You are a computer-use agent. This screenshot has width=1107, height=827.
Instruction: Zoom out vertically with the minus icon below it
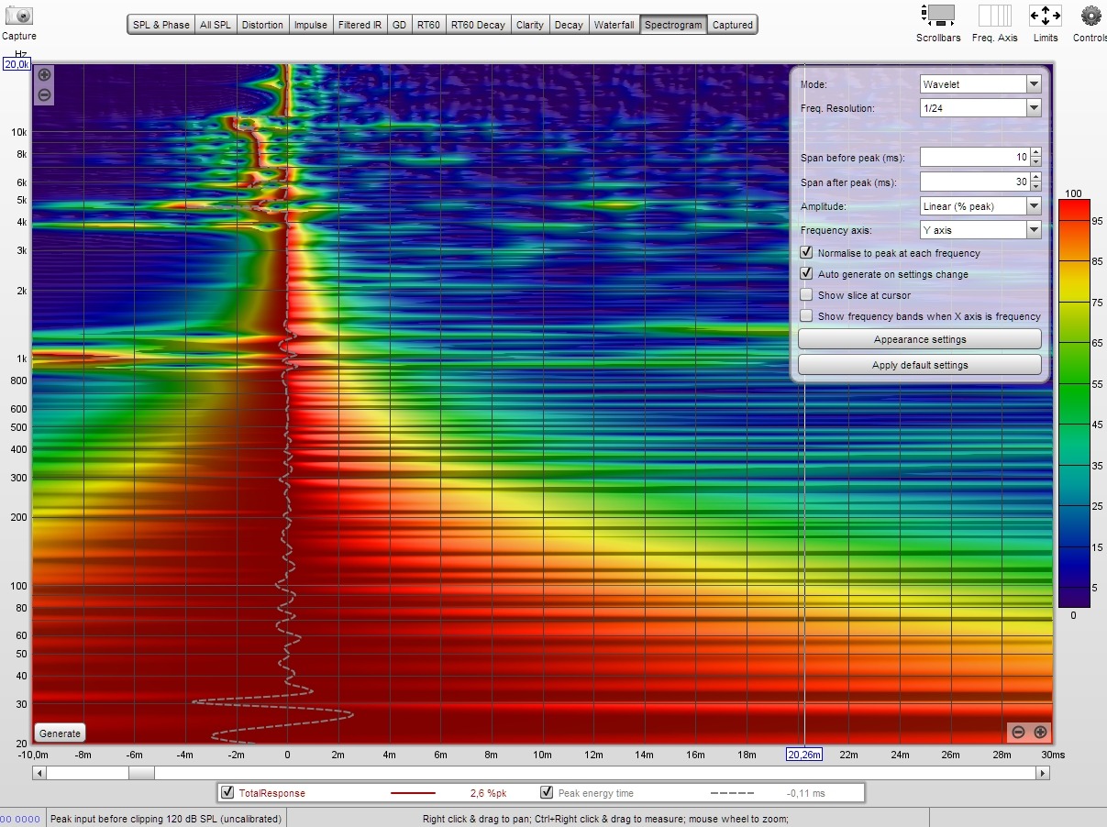(45, 94)
